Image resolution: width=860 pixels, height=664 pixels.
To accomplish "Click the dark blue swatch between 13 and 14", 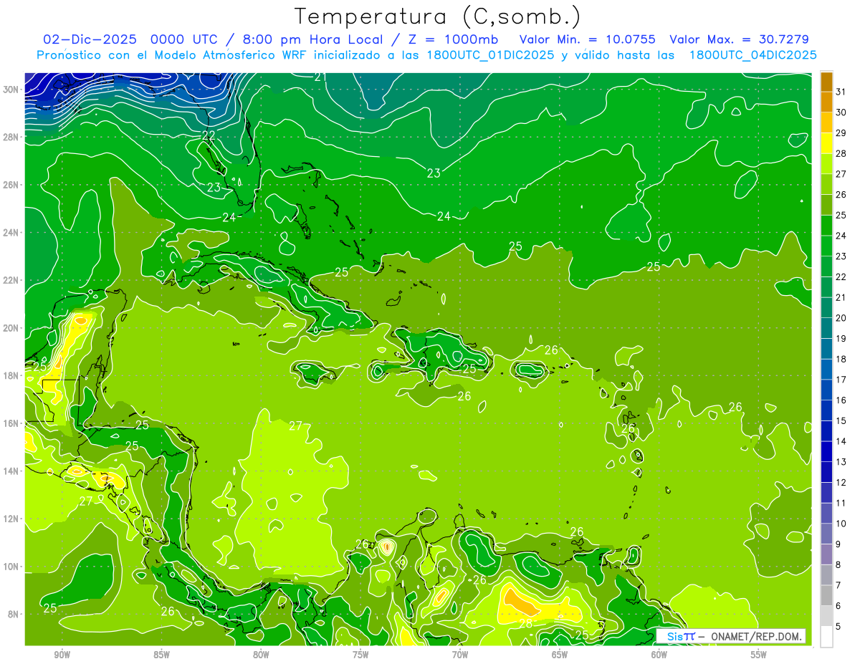I will (x=826, y=451).
